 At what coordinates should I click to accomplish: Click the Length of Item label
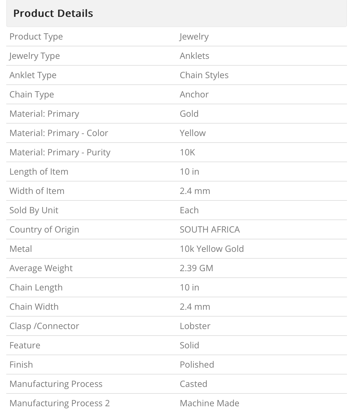(x=39, y=172)
